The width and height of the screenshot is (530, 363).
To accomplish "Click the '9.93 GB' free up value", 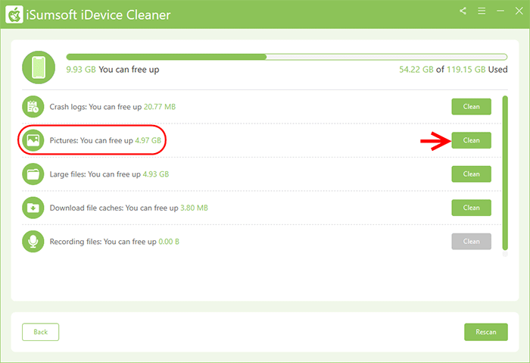I will pos(81,70).
